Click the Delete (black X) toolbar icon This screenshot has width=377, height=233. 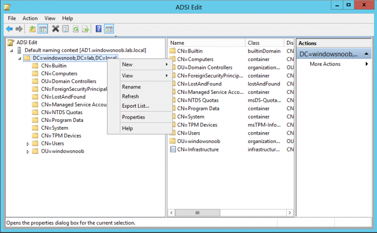coord(55,29)
